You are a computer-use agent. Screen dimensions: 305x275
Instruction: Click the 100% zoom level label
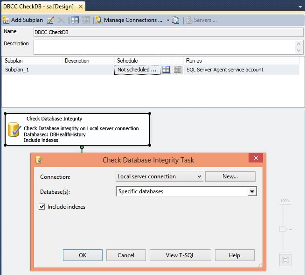point(285,201)
